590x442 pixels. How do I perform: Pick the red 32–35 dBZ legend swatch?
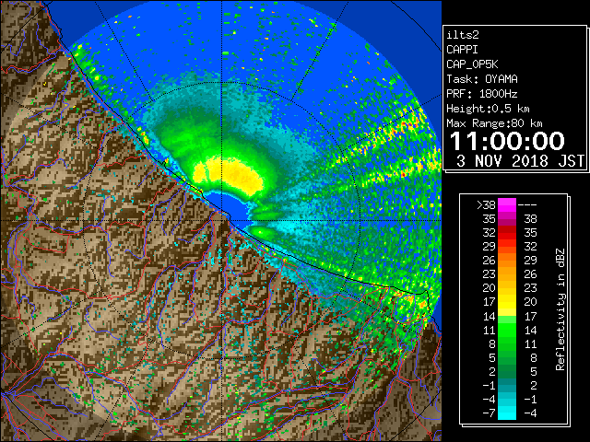coord(507,233)
